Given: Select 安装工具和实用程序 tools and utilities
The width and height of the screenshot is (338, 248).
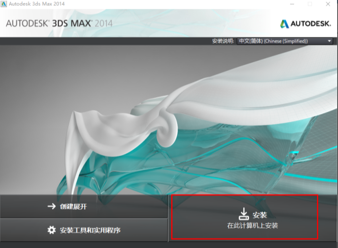Looking at the screenshot, I should [x=84, y=230].
